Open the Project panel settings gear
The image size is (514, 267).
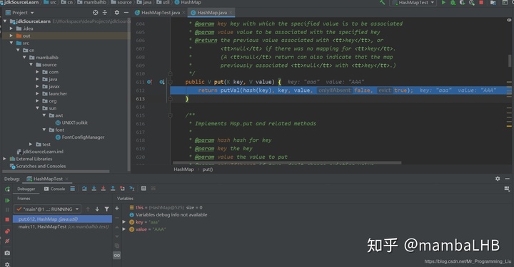pyautogui.click(x=117, y=12)
